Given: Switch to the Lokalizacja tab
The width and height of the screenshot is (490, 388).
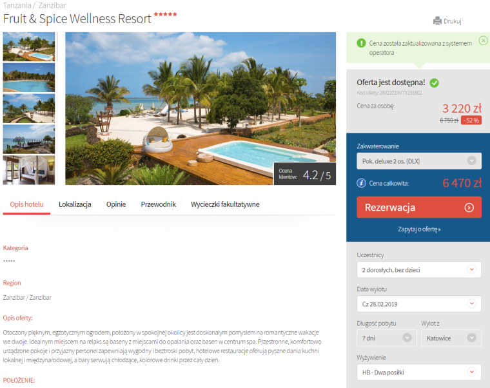Looking at the screenshot, I should click(x=75, y=204).
